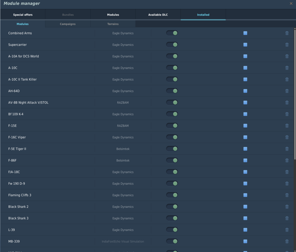Remove F-86F using trash icon
The image size is (296, 252).
pyautogui.click(x=287, y=160)
